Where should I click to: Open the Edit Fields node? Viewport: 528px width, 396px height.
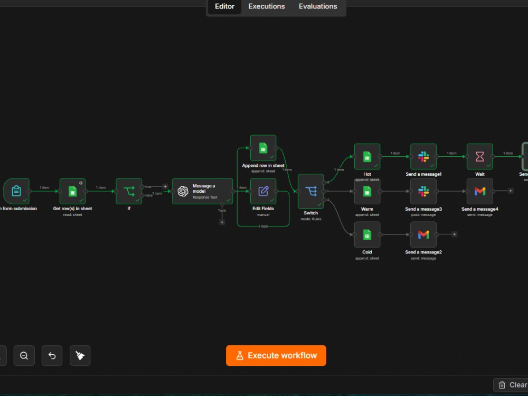[x=263, y=191]
